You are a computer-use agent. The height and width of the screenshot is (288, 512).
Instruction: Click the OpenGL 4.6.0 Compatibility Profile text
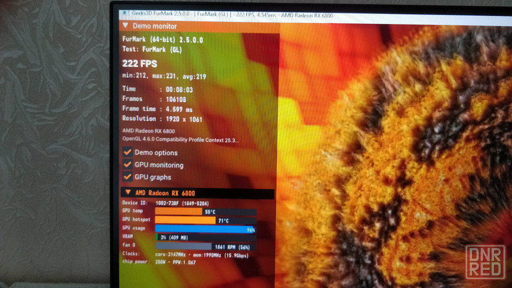181,139
